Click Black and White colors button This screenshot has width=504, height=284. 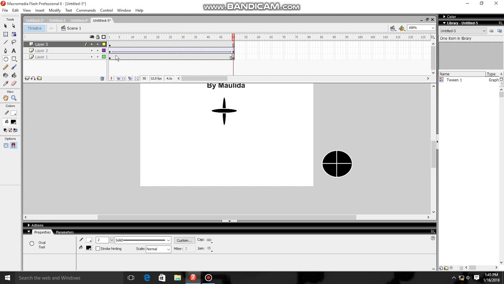tap(5, 130)
